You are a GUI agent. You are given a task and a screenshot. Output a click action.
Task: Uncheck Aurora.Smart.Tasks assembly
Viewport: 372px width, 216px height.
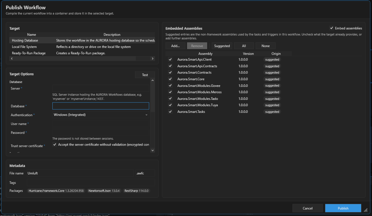click(170, 112)
